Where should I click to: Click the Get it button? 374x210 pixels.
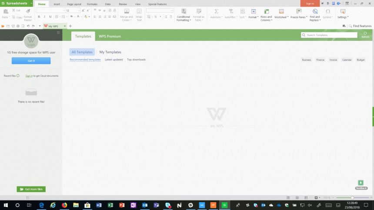tap(31, 61)
